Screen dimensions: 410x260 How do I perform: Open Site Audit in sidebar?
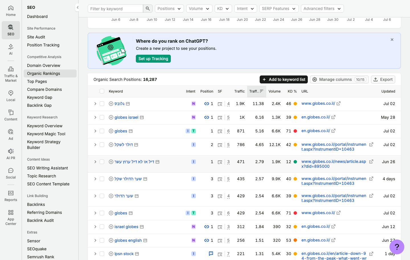coord(36,37)
